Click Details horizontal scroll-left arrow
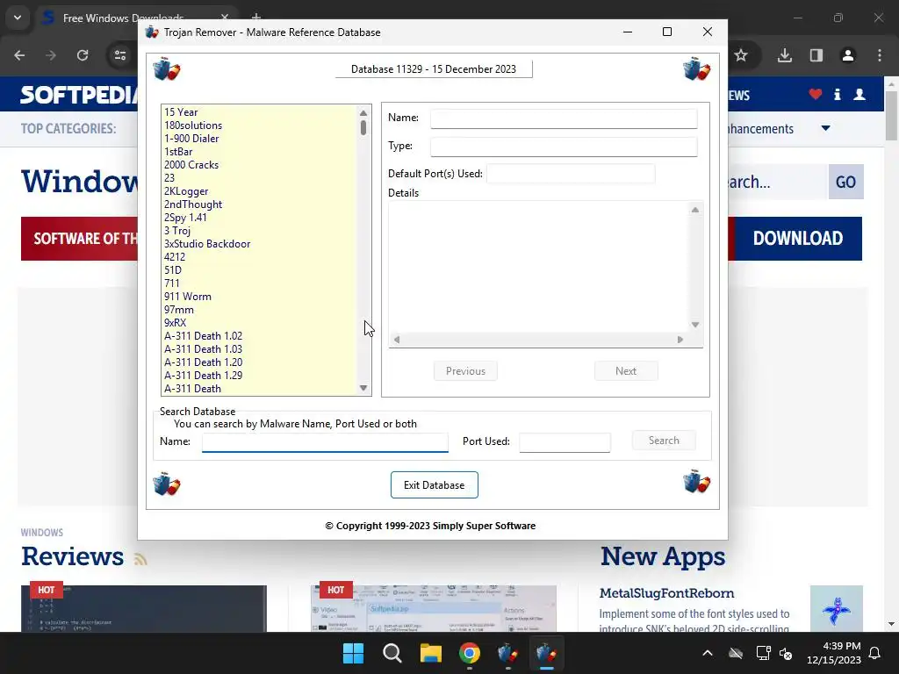Viewport: 899px width, 674px height. [x=397, y=340]
